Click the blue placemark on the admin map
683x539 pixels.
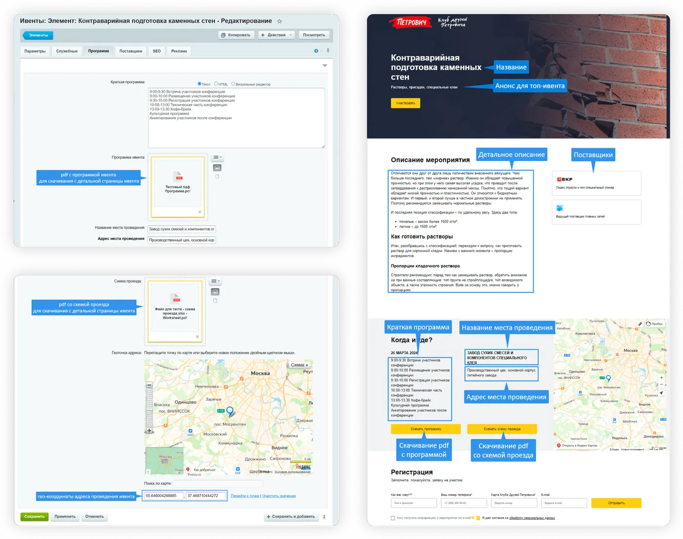(230, 411)
